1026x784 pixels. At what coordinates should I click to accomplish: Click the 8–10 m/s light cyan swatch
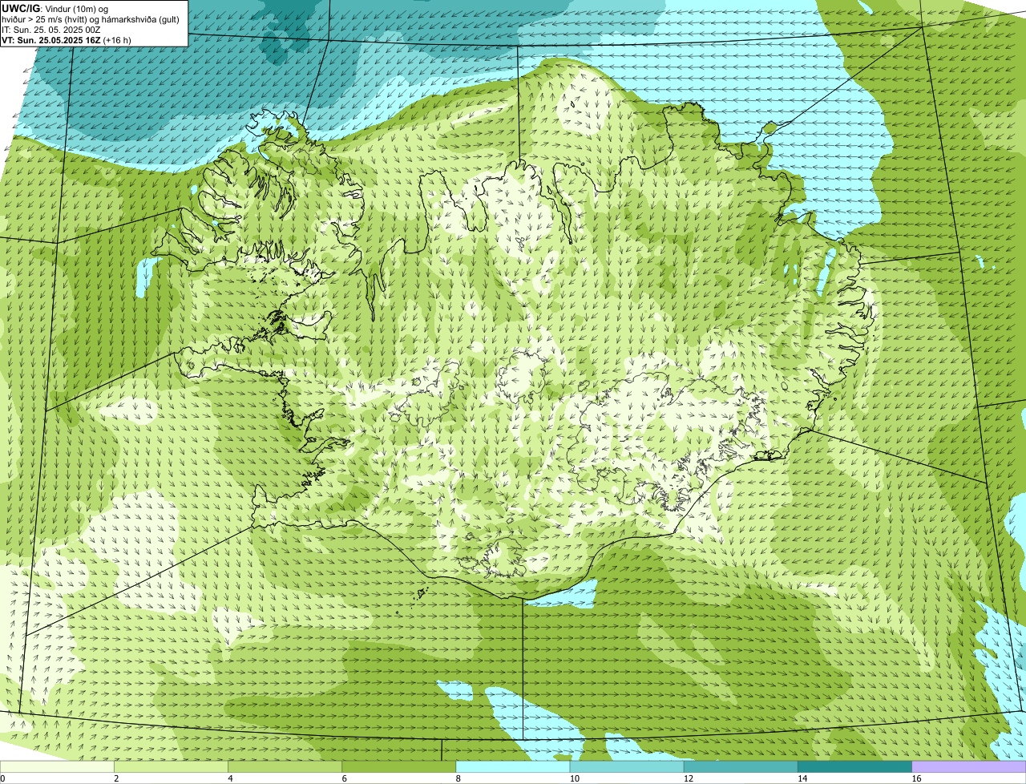point(512,766)
